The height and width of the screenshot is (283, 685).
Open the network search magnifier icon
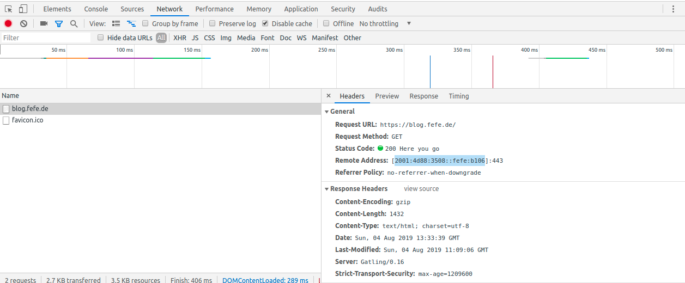click(x=74, y=23)
